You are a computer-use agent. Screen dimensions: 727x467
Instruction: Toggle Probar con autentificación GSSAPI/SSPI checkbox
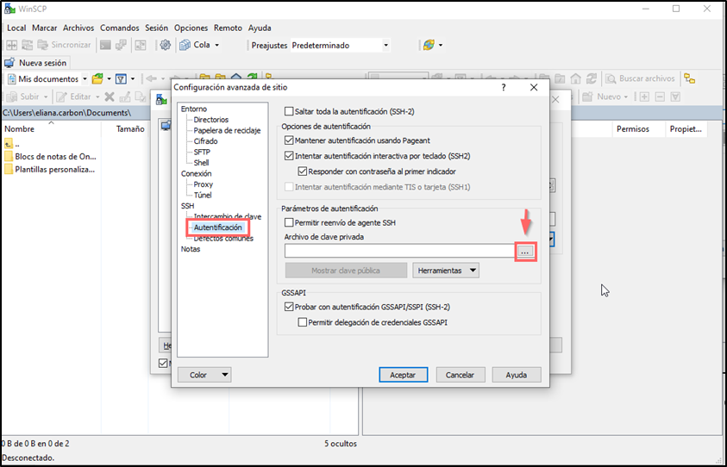click(x=289, y=307)
